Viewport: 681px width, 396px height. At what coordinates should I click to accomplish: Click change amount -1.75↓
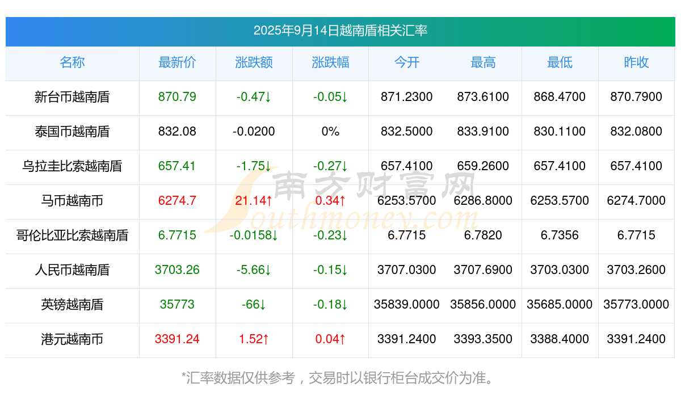coord(254,166)
